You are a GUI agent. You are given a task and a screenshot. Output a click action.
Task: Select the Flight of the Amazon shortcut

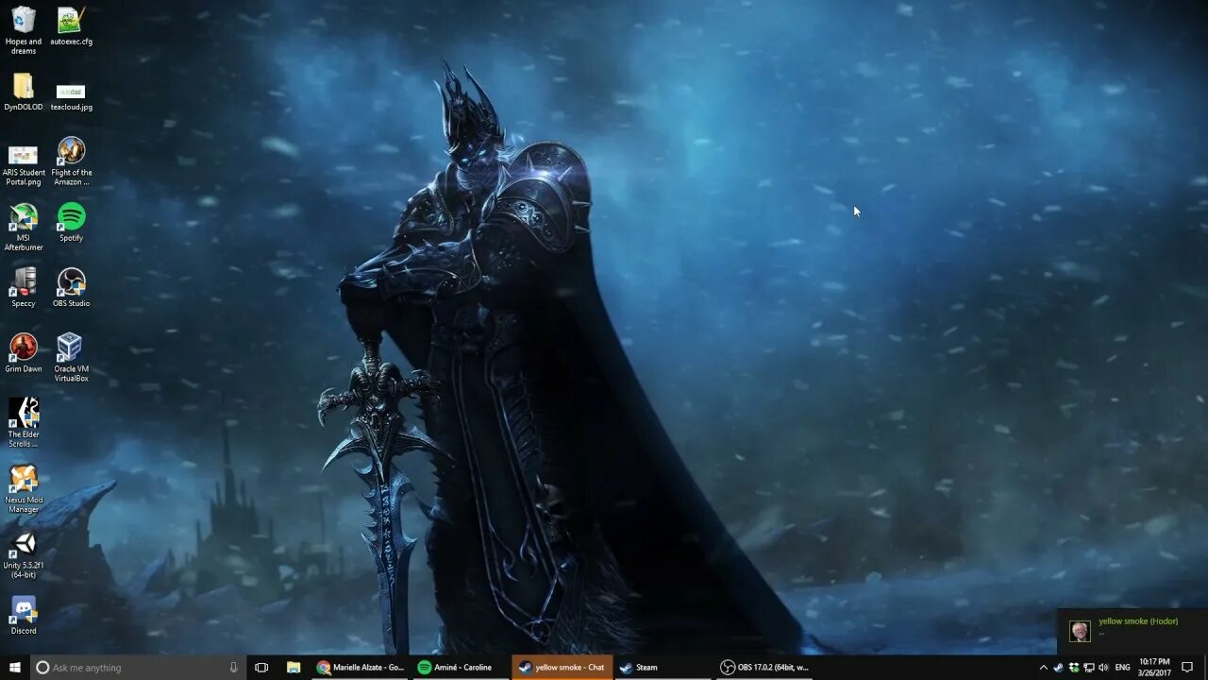coord(72,161)
